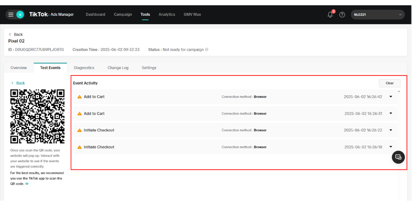Open the notifications bell
The image size is (412, 206).
(x=330, y=15)
